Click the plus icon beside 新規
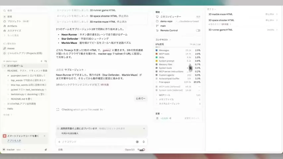The image size is (283, 159). tap(5, 17)
